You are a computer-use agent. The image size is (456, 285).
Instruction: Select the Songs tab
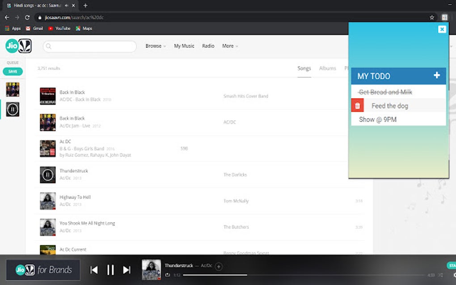[304, 68]
